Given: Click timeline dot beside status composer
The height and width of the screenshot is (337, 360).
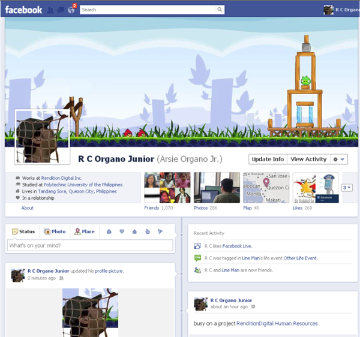Looking at the screenshot, I should pyautogui.click(x=181, y=235).
